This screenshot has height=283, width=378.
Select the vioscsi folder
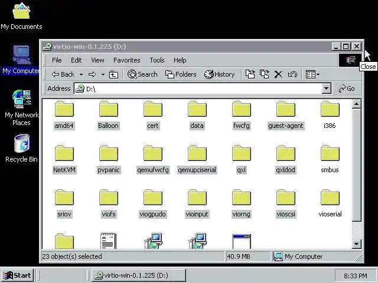(x=286, y=204)
